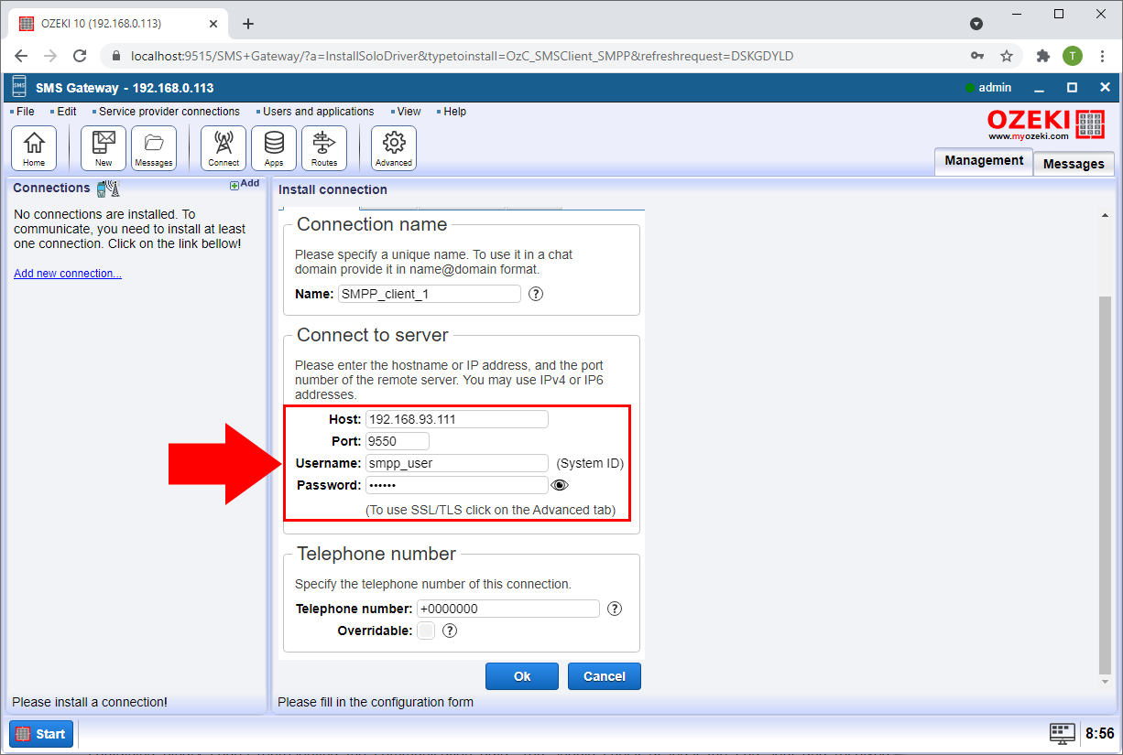Open the Apps database toolbar icon
This screenshot has height=755, width=1123.
274,148
